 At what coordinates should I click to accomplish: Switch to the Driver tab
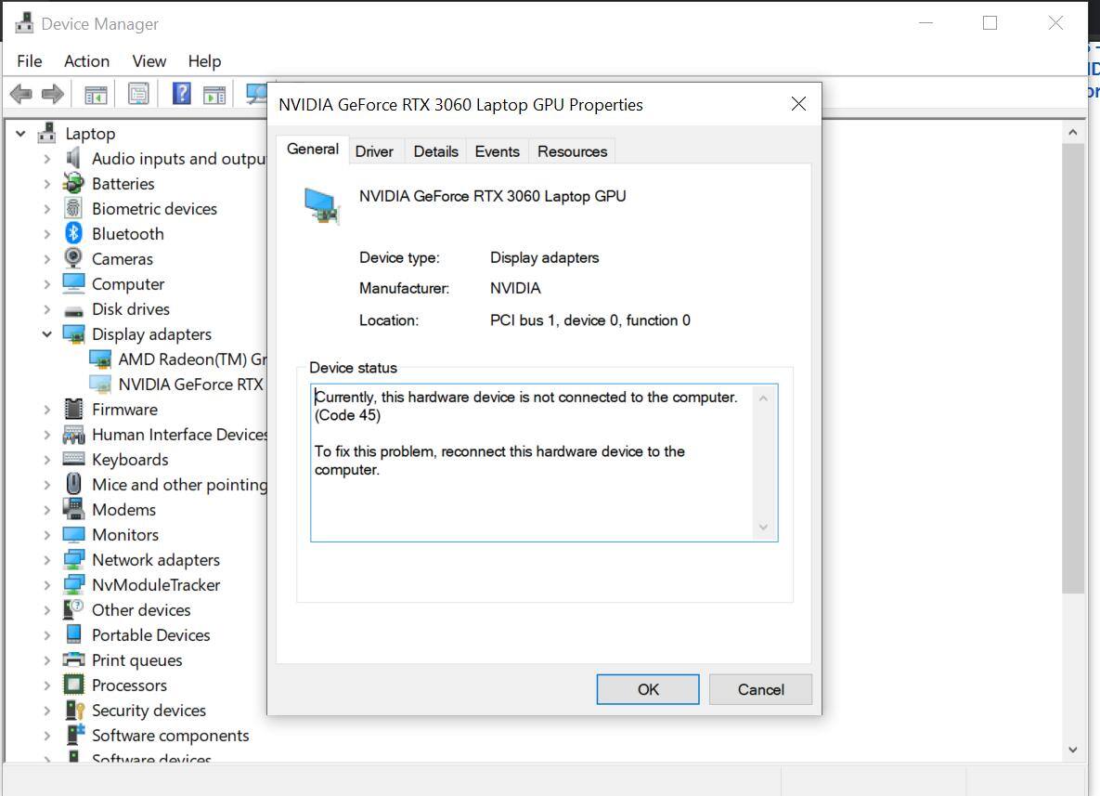pos(374,151)
